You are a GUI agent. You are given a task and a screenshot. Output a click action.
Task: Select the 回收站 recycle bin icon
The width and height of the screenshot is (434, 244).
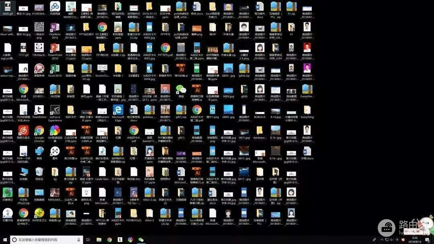point(39,172)
